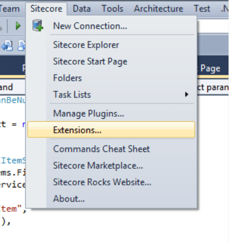Viewport: 229px width, 245px height.
Task: Click the highlighted Extensions... entry
Action: (111, 130)
